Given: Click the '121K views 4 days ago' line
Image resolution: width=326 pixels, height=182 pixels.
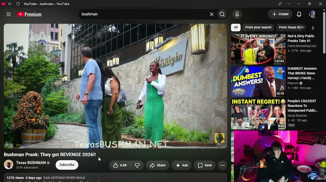Looking at the screenshot, I should tap(24, 178).
